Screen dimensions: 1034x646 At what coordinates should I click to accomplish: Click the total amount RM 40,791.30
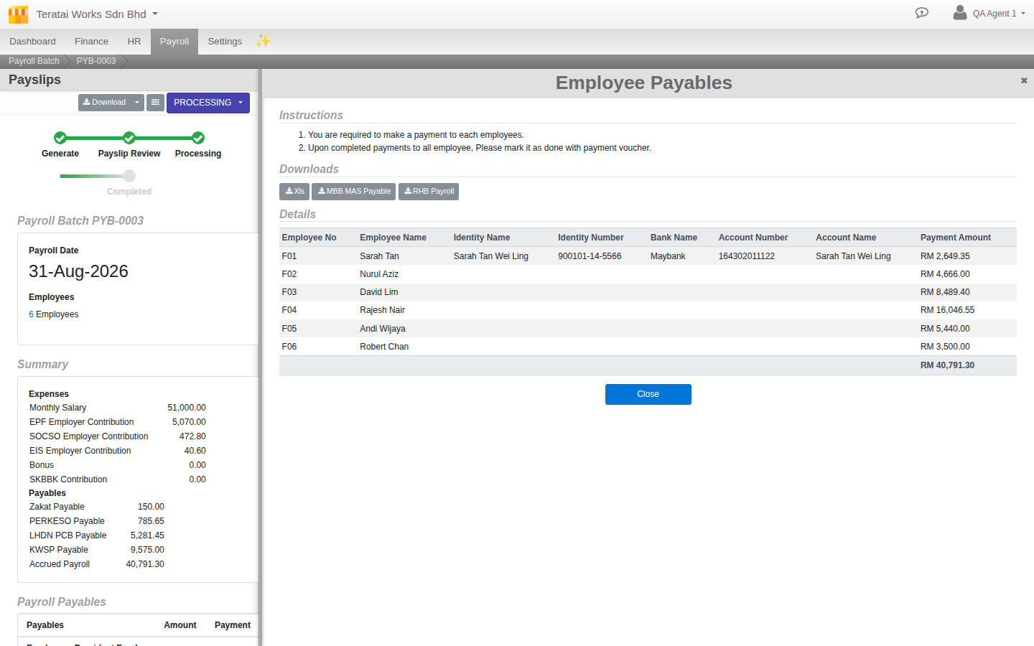(947, 365)
